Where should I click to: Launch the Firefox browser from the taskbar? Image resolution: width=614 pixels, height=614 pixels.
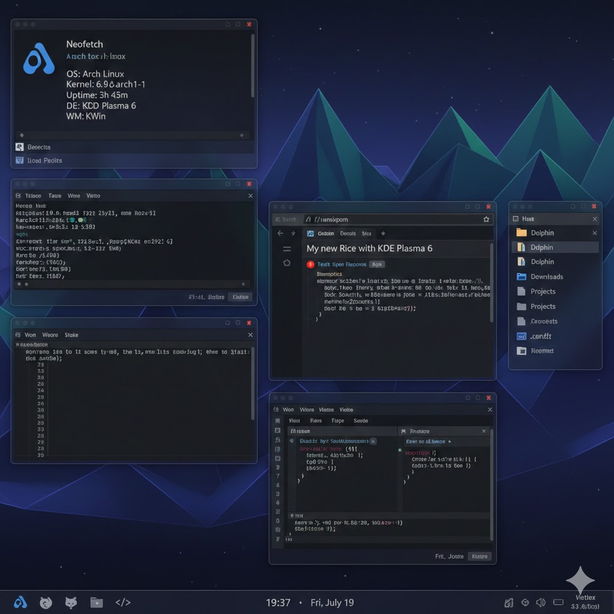(46, 603)
